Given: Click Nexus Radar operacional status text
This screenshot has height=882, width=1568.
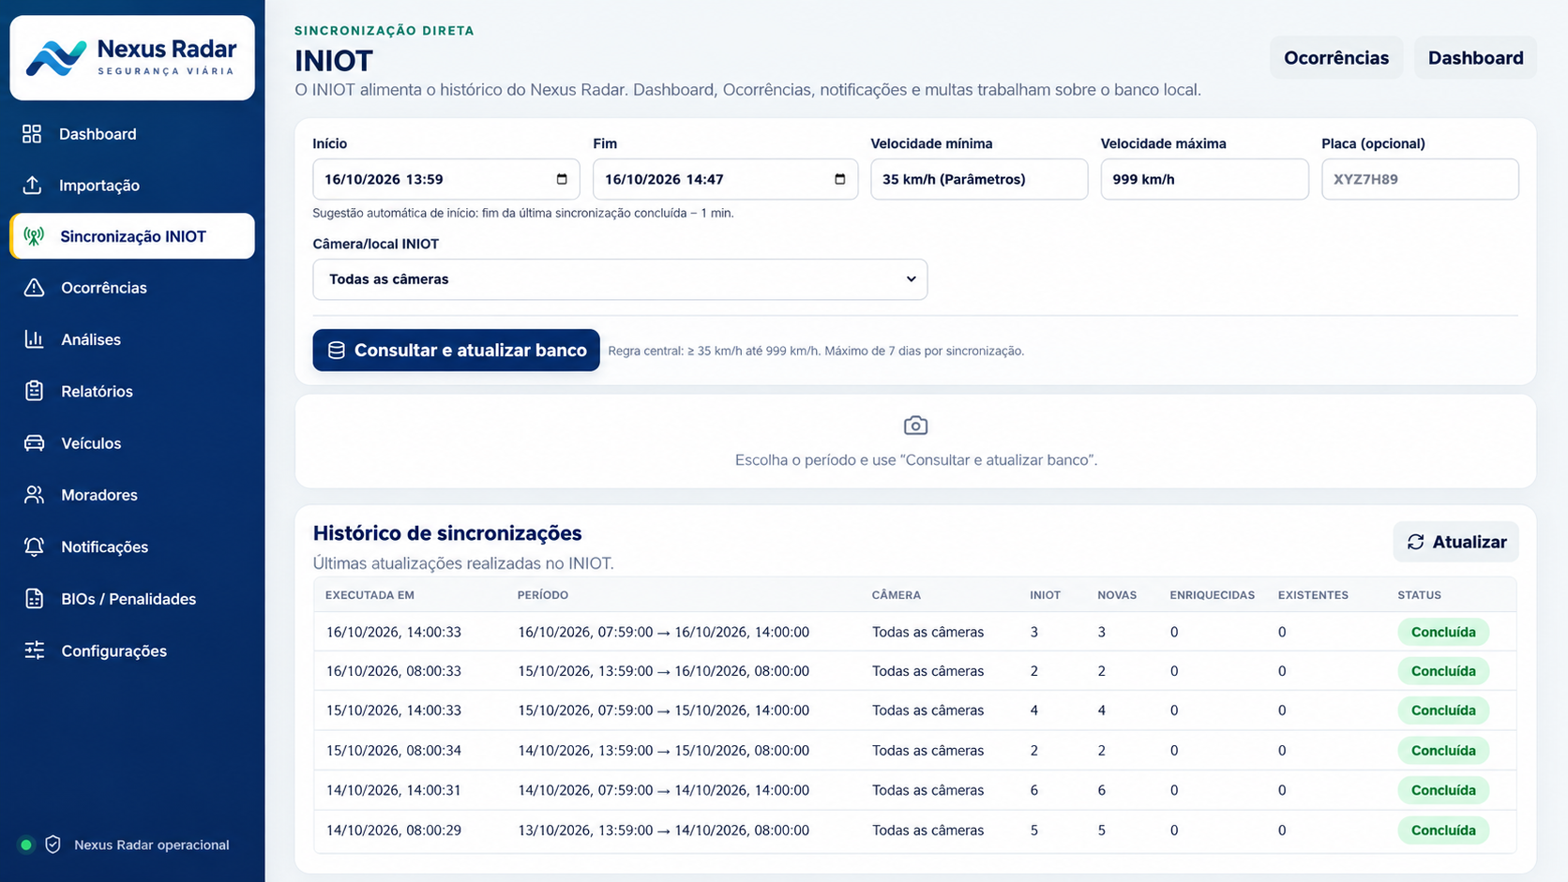Looking at the screenshot, I should [152, 845].
